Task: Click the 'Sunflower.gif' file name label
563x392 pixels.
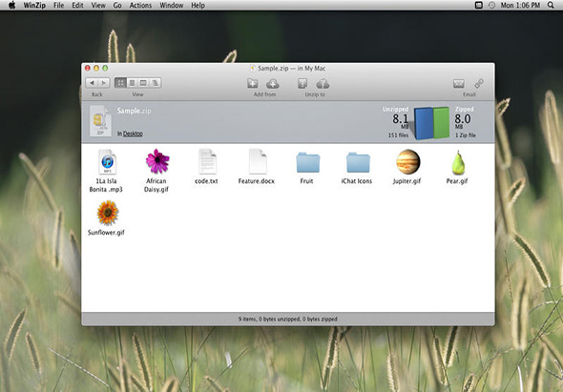Action: (x=106, y=233)
